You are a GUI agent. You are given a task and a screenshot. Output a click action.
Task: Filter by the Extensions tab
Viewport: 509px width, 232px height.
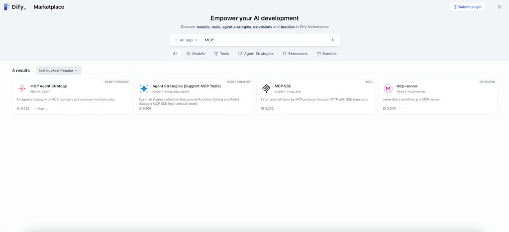coord(295,54)
